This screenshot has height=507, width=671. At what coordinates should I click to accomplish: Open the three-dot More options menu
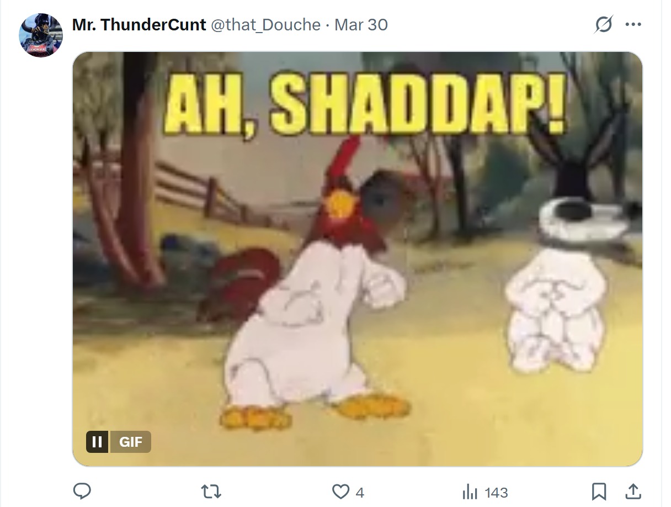point(632,25)
